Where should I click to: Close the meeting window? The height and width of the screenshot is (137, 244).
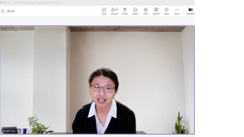click(2, 2)
